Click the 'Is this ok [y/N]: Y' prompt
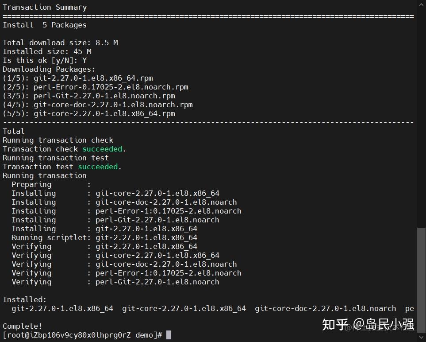Image resolution: width=426 pixels, height=342 pixels. (x=45, y=60)
